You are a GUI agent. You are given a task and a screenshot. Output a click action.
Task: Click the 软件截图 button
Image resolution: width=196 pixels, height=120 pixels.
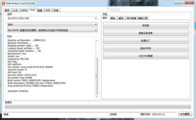pyautogui.click(x=185, y=114)
